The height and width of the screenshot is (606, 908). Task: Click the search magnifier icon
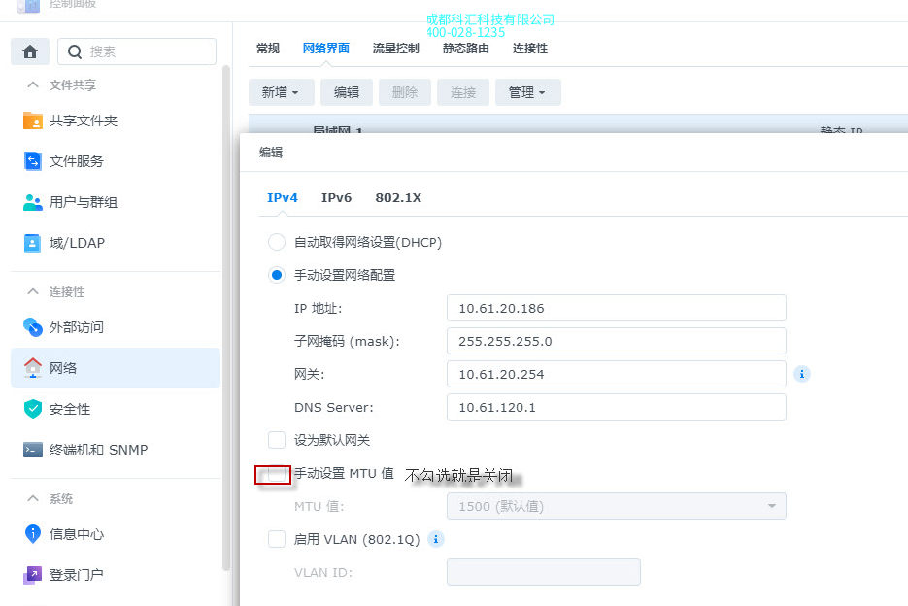75,52
